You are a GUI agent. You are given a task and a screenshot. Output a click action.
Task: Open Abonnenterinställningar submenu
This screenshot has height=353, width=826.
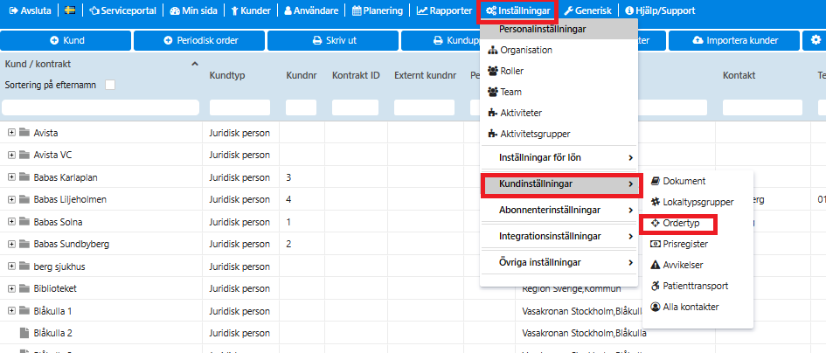pos(559,211)
